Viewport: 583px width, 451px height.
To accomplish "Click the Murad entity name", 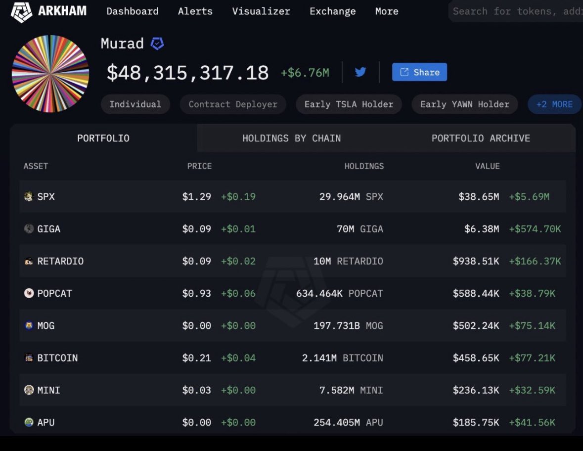I will coord(122,44).
